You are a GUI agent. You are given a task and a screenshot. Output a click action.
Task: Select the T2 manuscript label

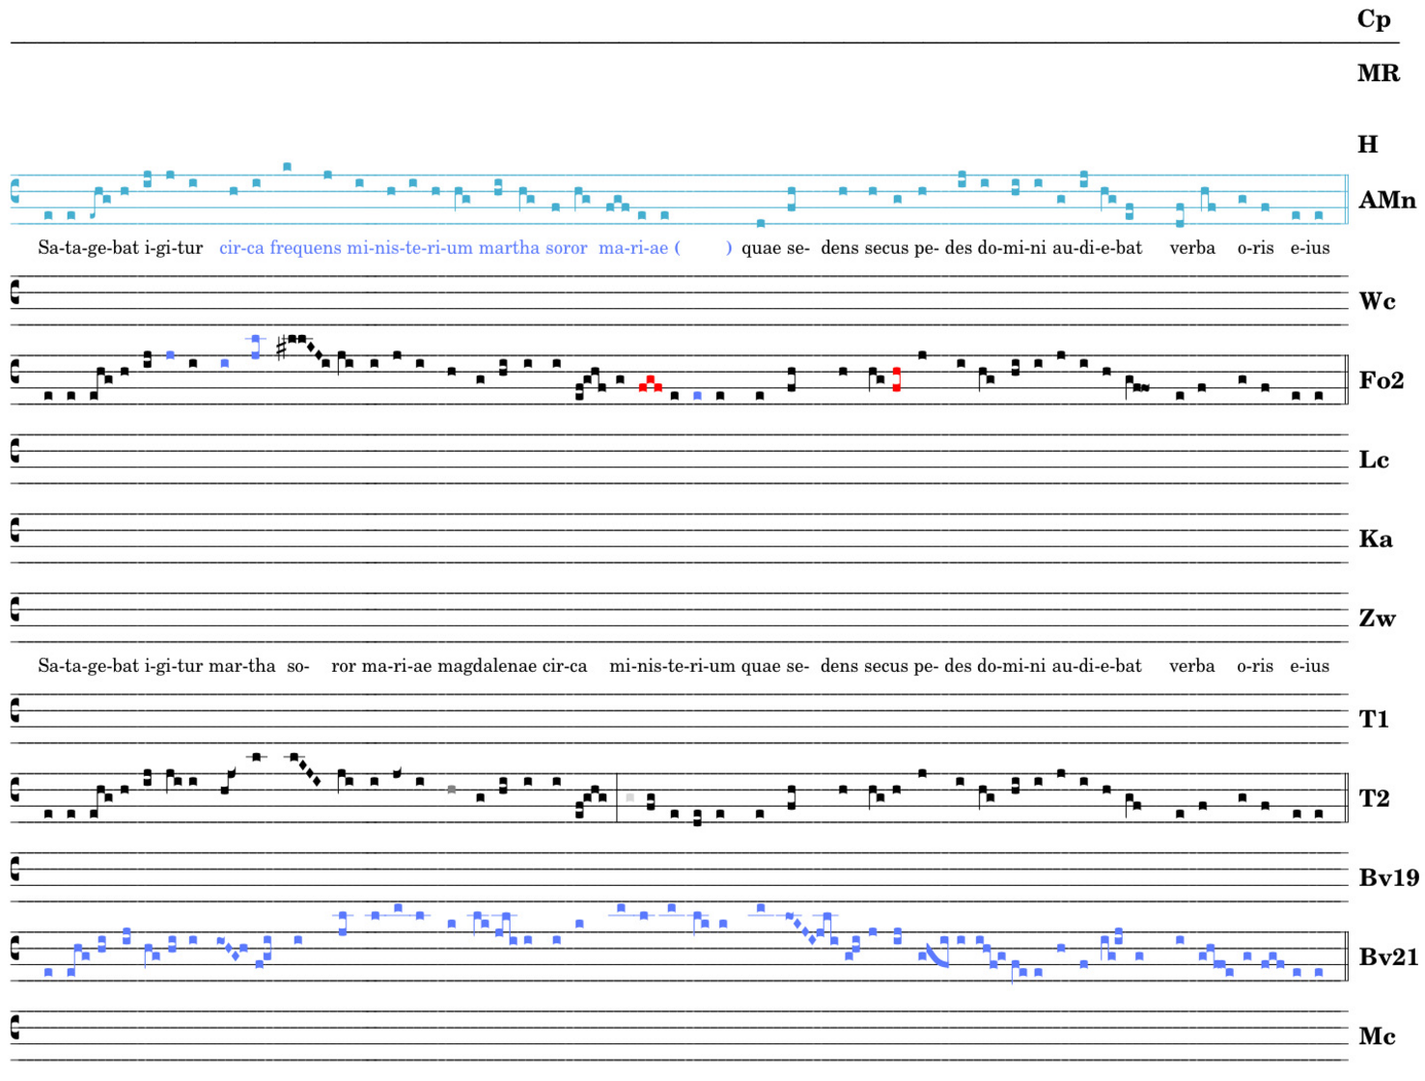point(1374,799)
